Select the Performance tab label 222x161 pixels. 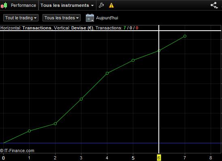coord(23,5)
